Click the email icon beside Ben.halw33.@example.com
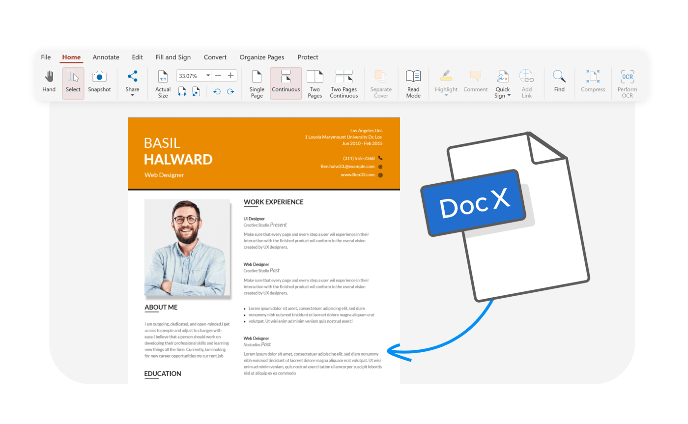Image resolution: width=688 pixels, height=424 pixels. pos(380,167)
